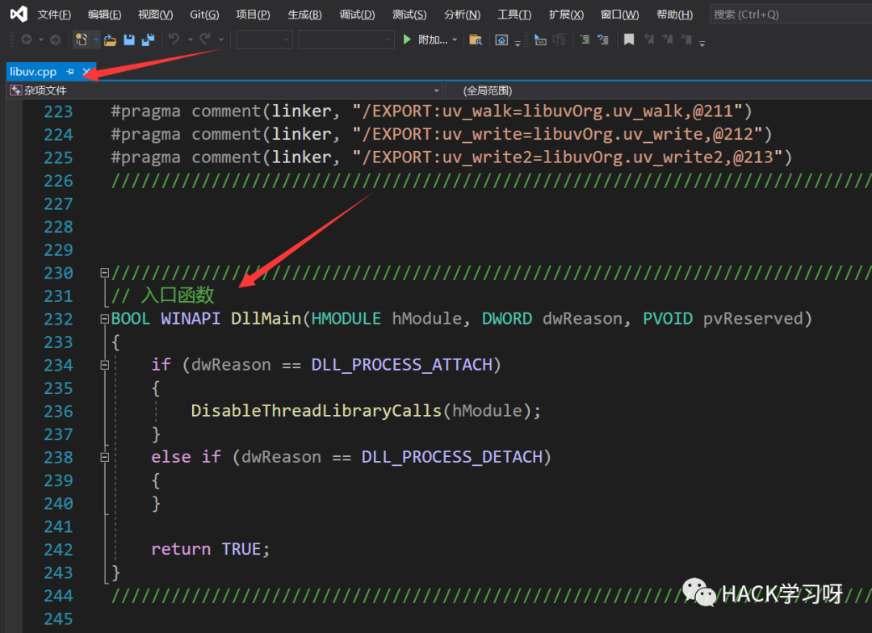Click the return TRUE statement
Image resolution: width=872 pixels, height=633 pixels.
point(210,550)
